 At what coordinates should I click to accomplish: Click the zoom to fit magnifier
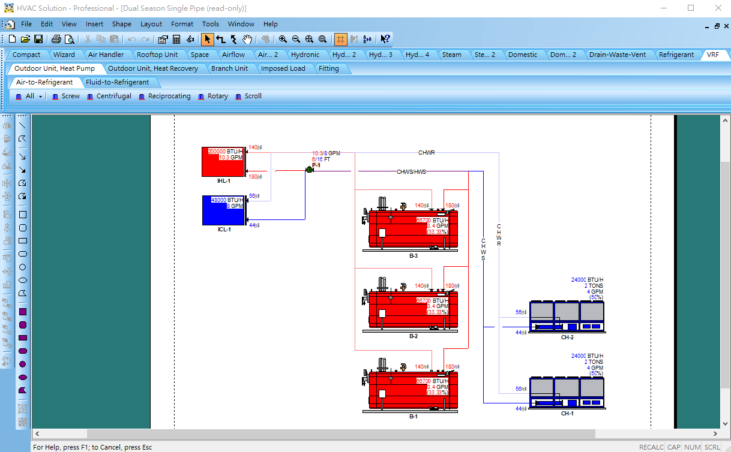[309, 39]
